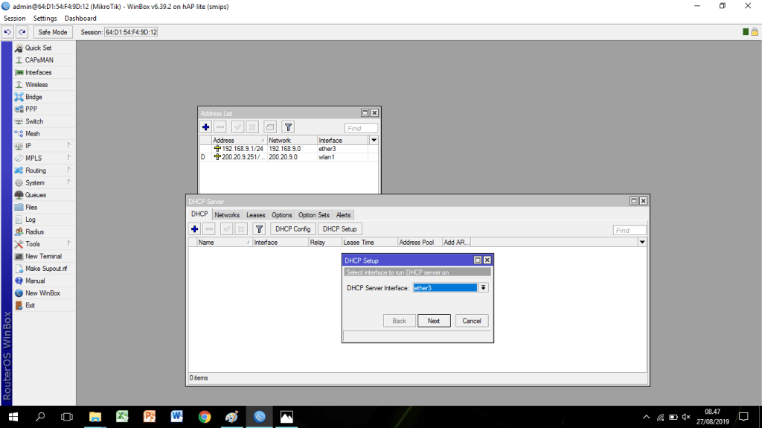Click Next in DHCP Setup dialog

(x=434, y=321)
